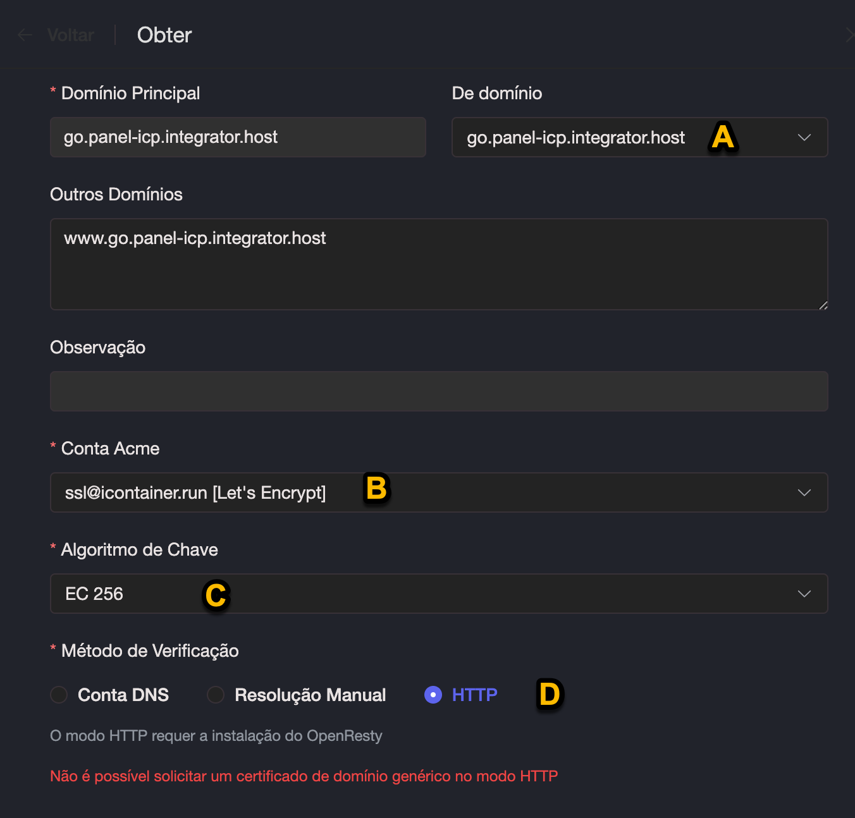Focus the Domínio Principal input field
This screenshot has width=855, height=818.
[238, 137]
